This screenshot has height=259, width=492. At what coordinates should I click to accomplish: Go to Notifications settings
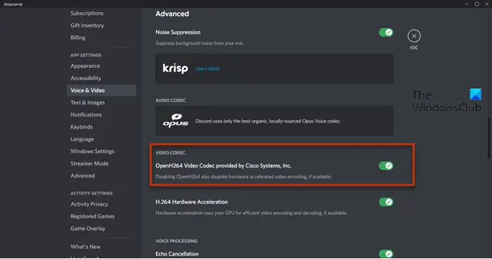point(86,114)
